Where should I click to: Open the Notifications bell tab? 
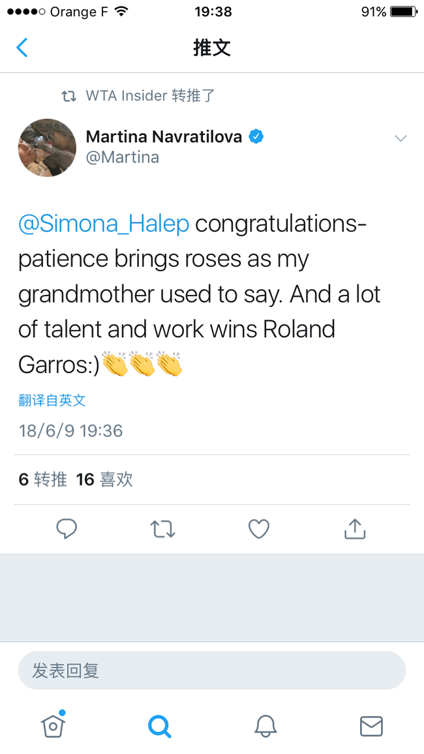pyautogui.click(x=265, y=726)
